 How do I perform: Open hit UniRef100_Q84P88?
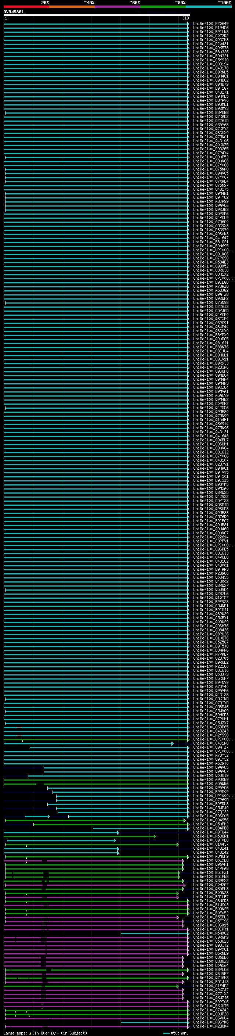210,828
